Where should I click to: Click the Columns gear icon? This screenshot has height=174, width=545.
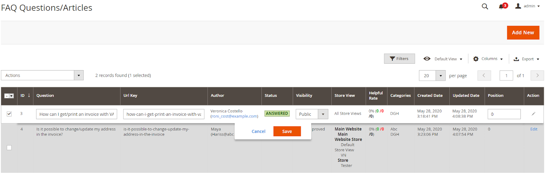(x=476, y=59)
